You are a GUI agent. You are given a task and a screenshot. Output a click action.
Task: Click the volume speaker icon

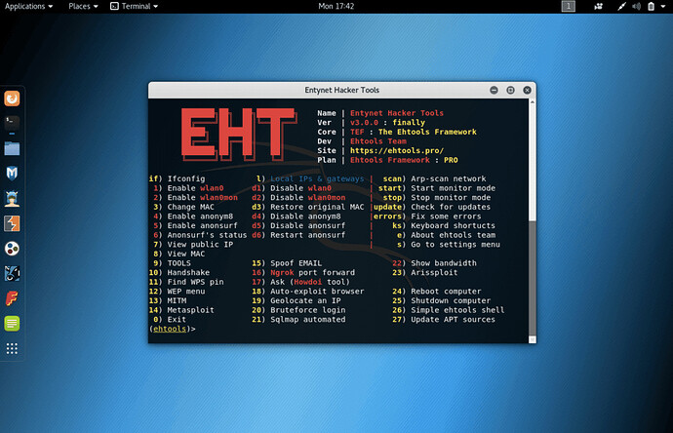[637, 6]
